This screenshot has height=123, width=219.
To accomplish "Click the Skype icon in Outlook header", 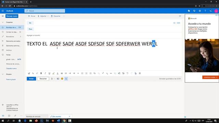I will [189, 11].
